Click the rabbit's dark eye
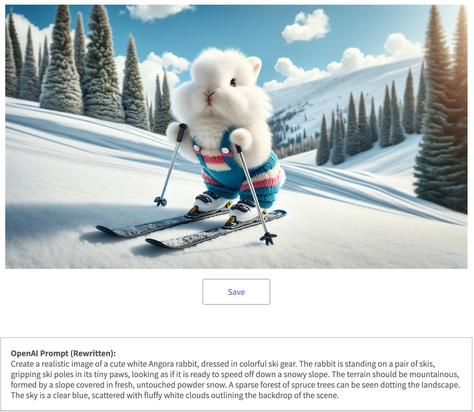The image size is (474, 412). [x=233, y=82]
